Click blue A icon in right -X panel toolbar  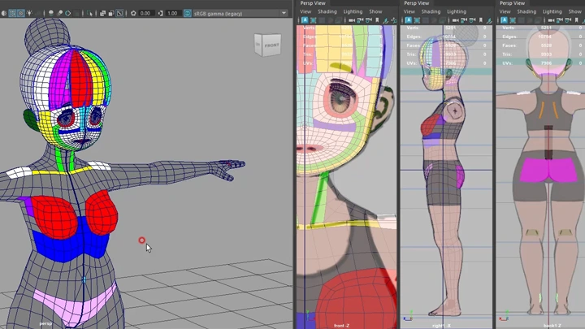[409, 20]
